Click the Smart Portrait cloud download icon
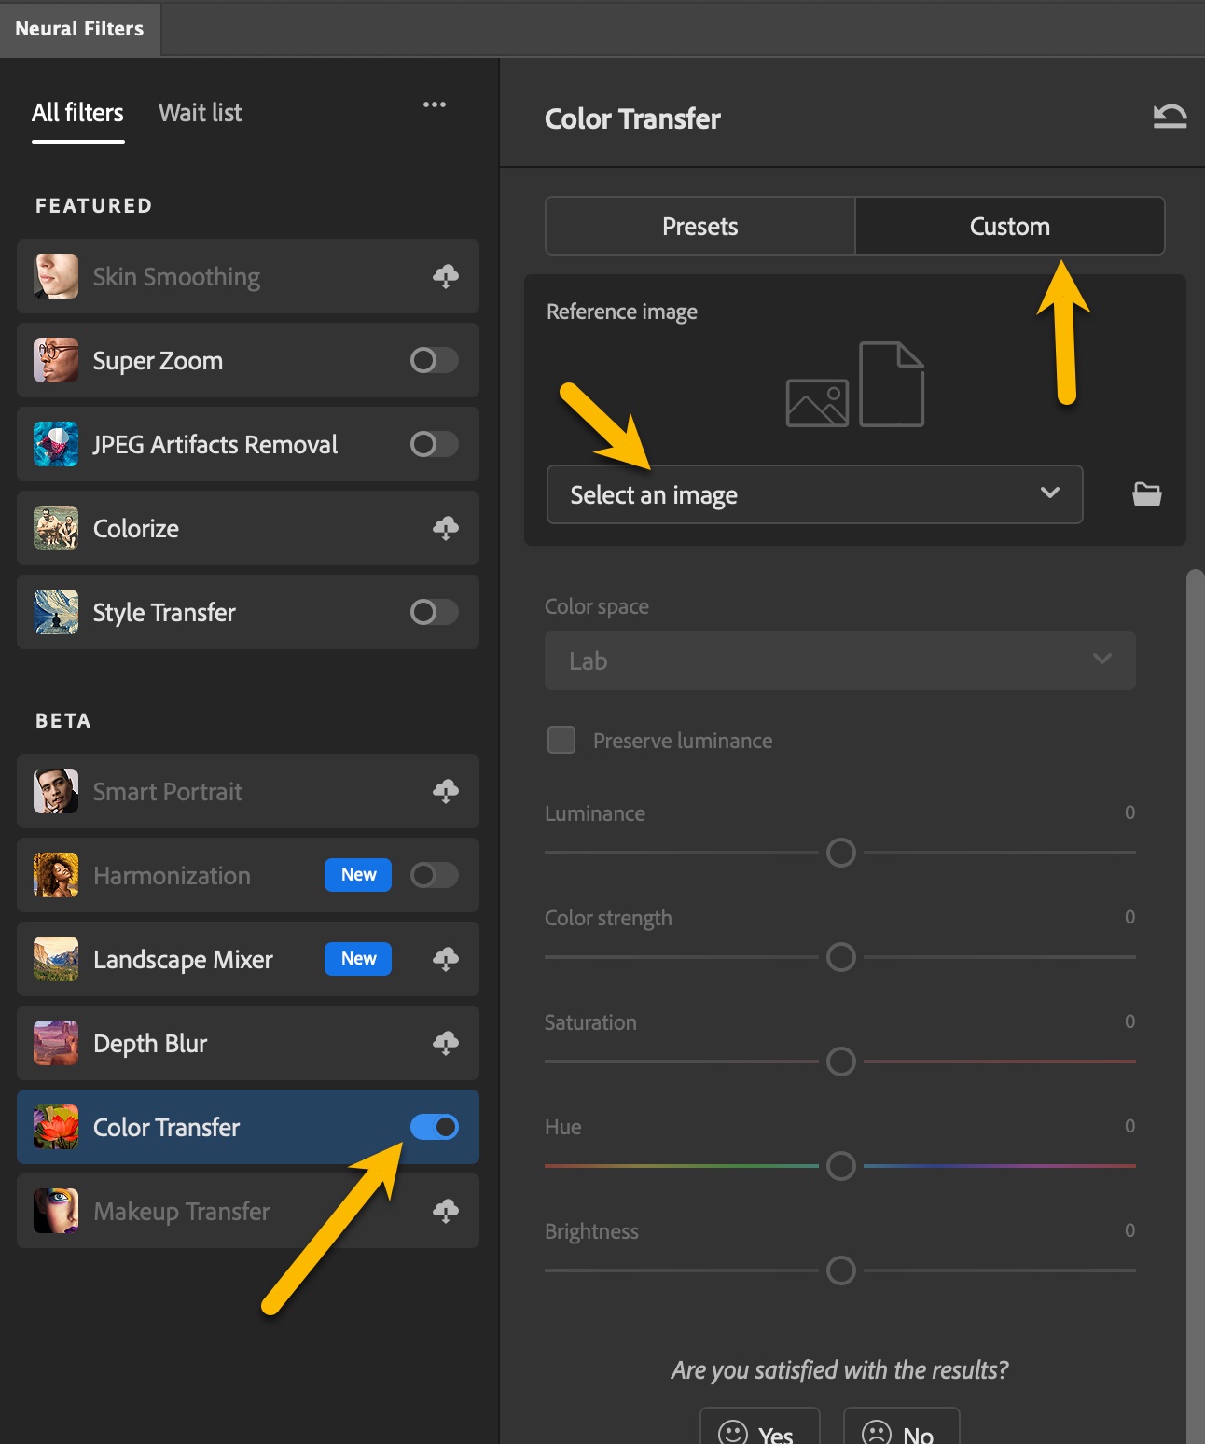The image size is (1205, 1444). pos(446,791)
